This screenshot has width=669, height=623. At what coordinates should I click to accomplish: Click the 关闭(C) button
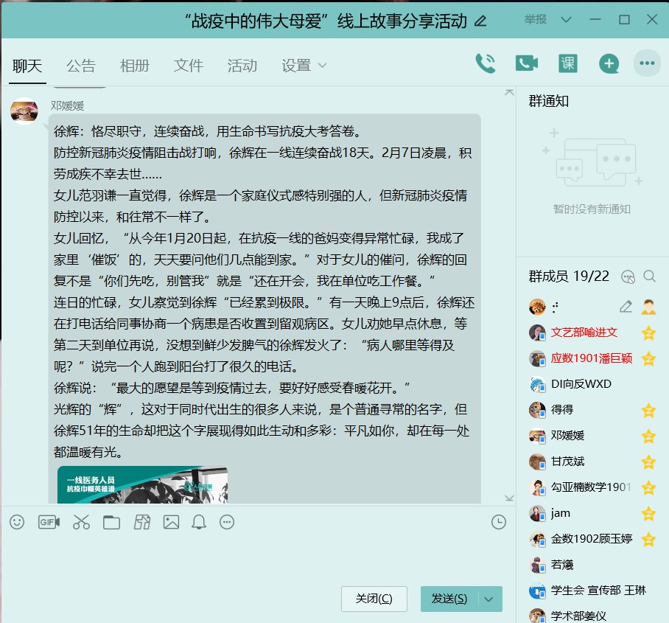pos(374,599)
